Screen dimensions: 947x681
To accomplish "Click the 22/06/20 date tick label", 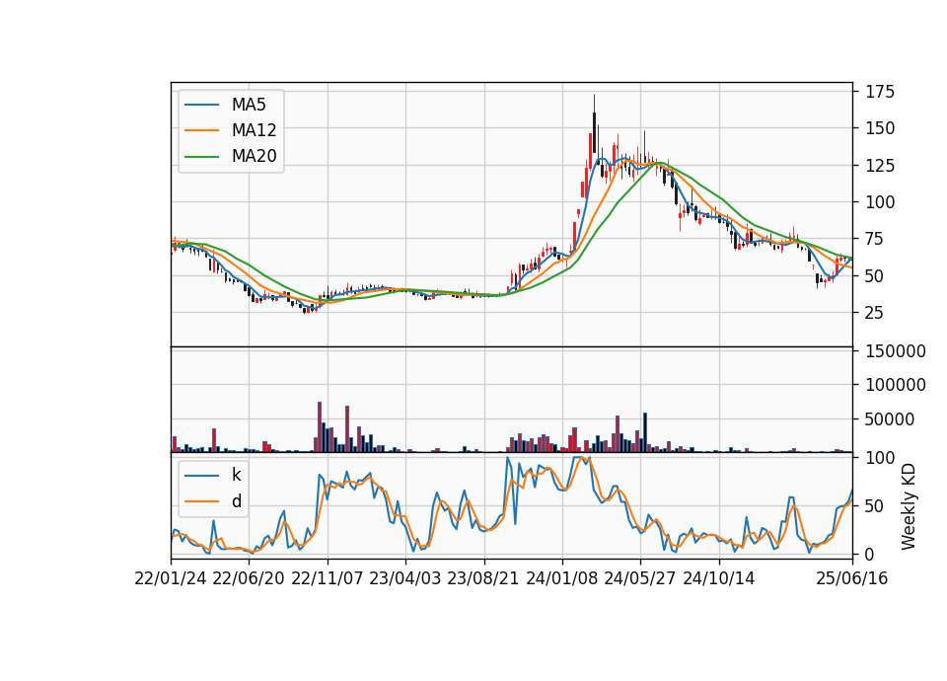I will pyautogui.click(x=249, y=578).
